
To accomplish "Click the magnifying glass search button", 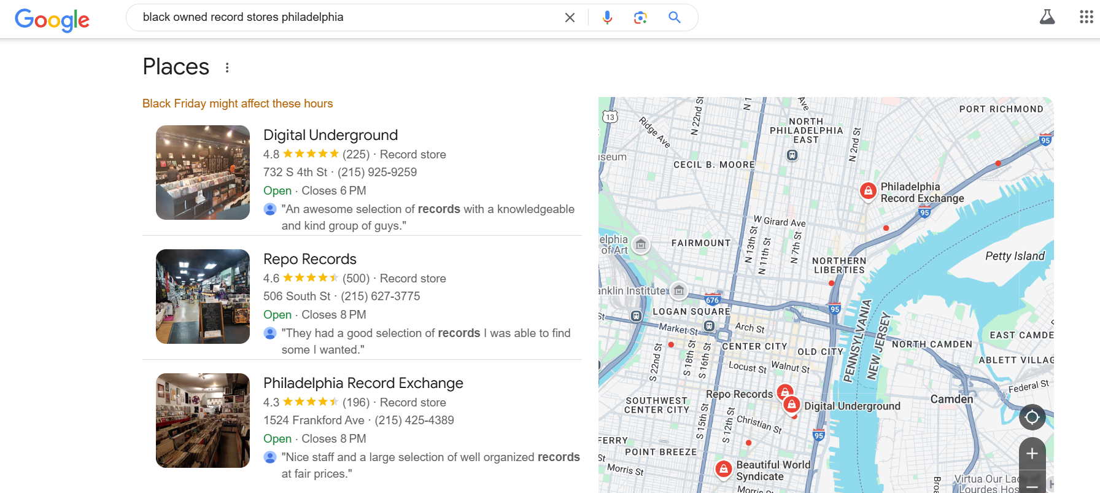I will point(674,18).
